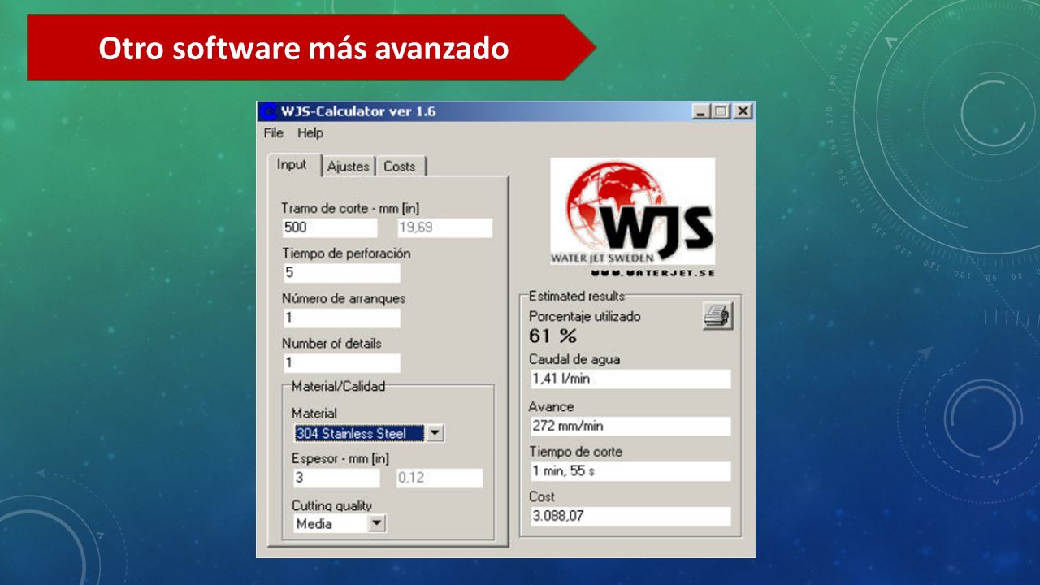Click the Tiempo de perforación field
The width and height of the screenshot is (1040, 585).
coord(341,273)
